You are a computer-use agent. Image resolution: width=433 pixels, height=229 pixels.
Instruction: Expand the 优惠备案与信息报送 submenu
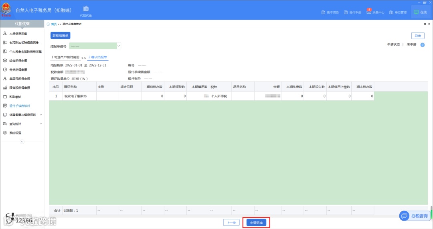pyautogui.click(x=41, y=115)
